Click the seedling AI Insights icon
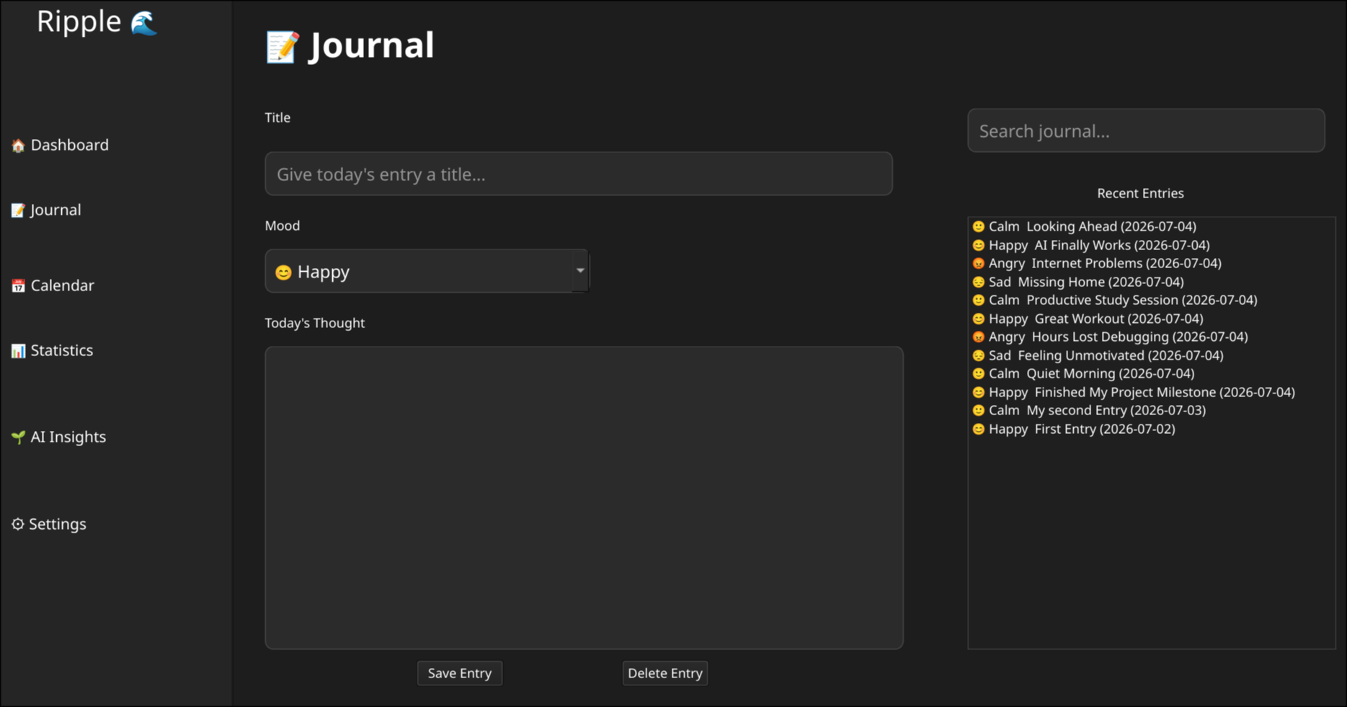The height and width of the screenshot is (707, 1347). pos(18,437)
